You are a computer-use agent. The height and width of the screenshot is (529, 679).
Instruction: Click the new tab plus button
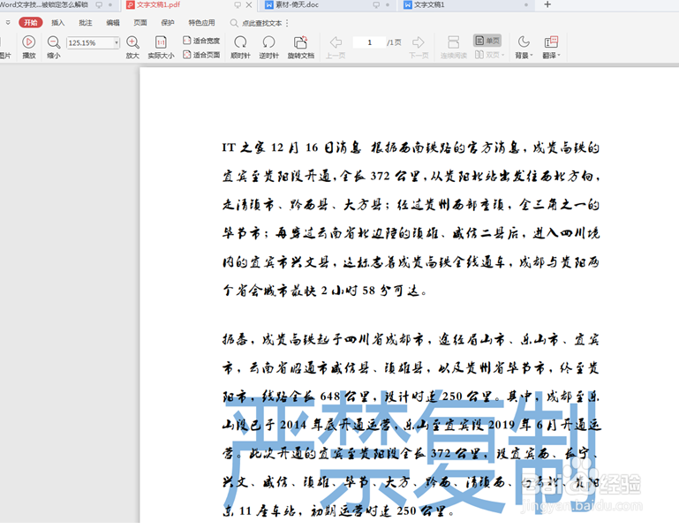[x=547, y=4]
